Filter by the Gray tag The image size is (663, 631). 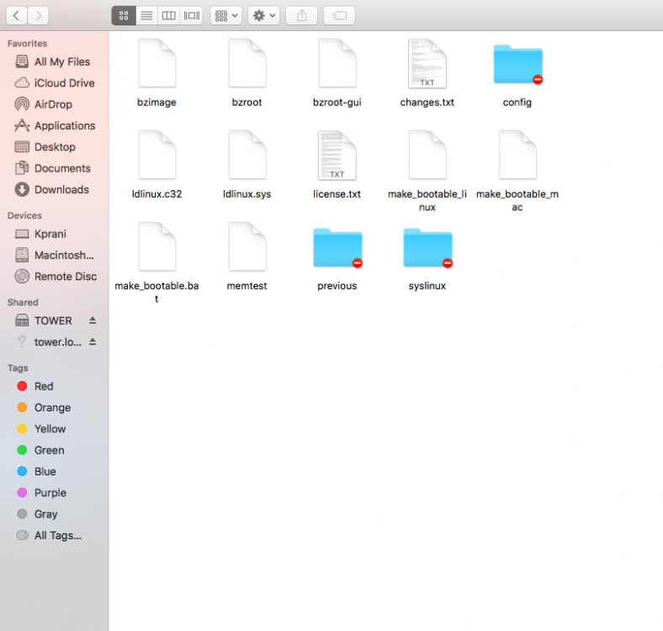pyautogui.click(x=54, y=514)
